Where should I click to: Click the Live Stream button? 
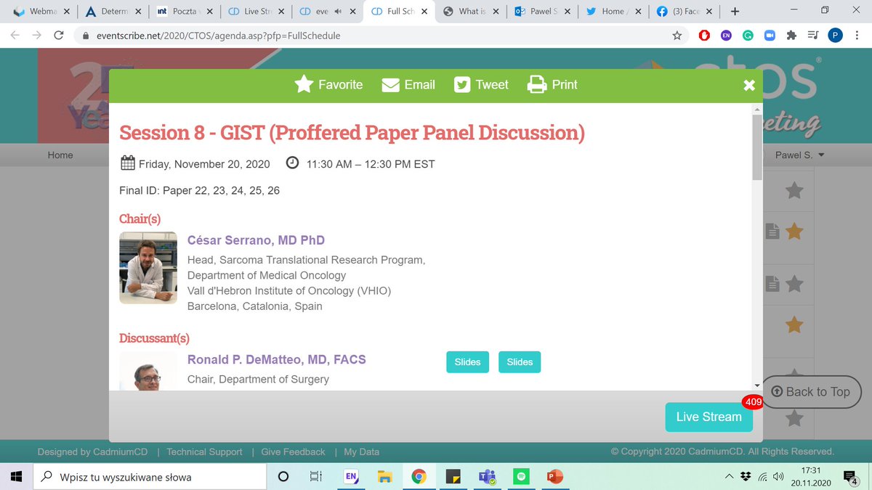click(x=708, y=417)
